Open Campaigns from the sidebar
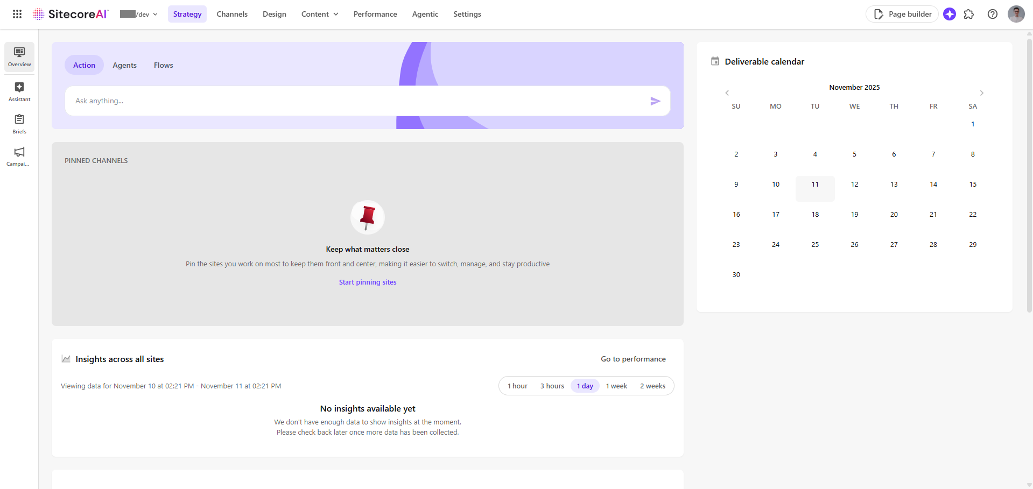The width and height of the screenshot is (1033, 489). click(x=19, y=155)
